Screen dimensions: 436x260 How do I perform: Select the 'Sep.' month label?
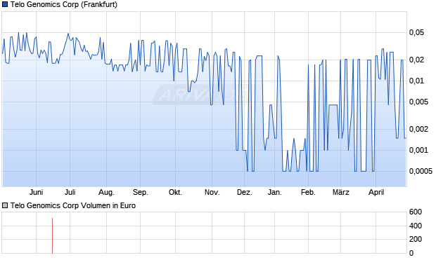[x=141, y=192]
